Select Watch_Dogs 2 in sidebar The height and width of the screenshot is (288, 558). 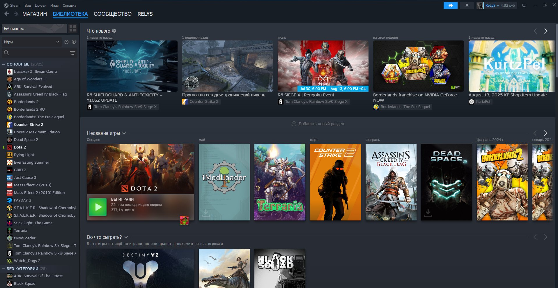[27, 261]
